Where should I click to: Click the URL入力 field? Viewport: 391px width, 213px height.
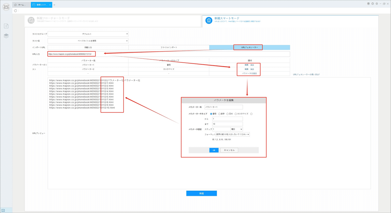[169, 54]
